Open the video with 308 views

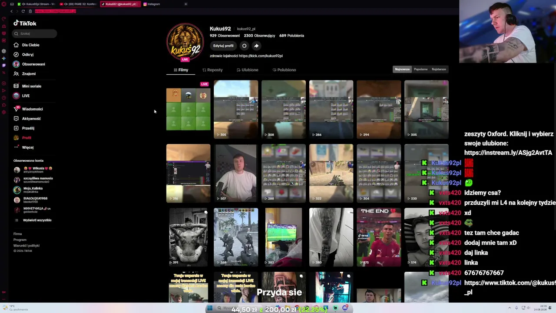click(x=284, y=109)
